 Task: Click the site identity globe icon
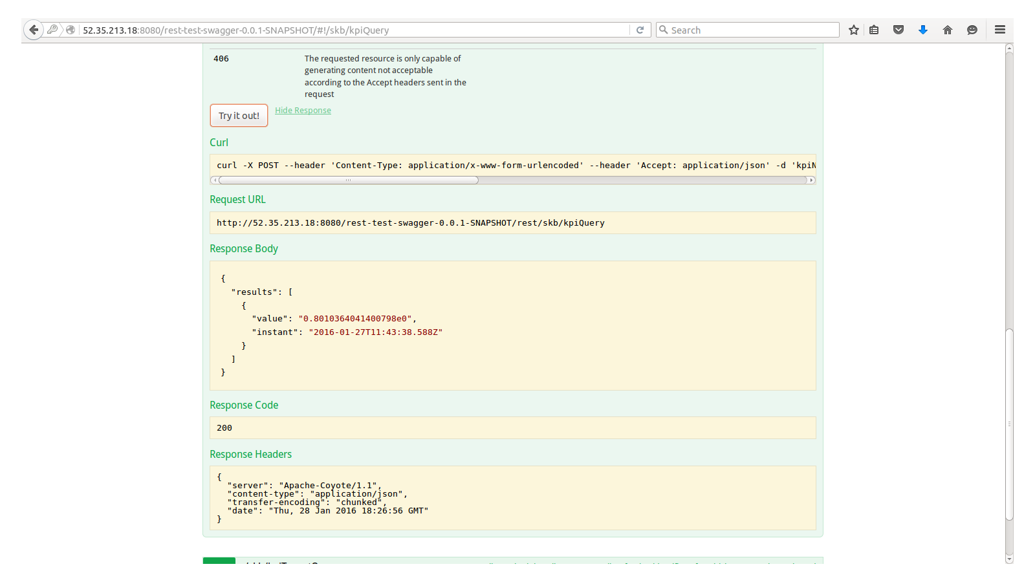71,30
